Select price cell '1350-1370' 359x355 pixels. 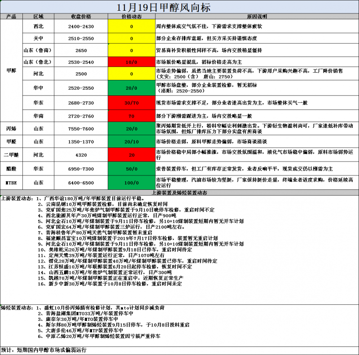[x=81, y=141]
